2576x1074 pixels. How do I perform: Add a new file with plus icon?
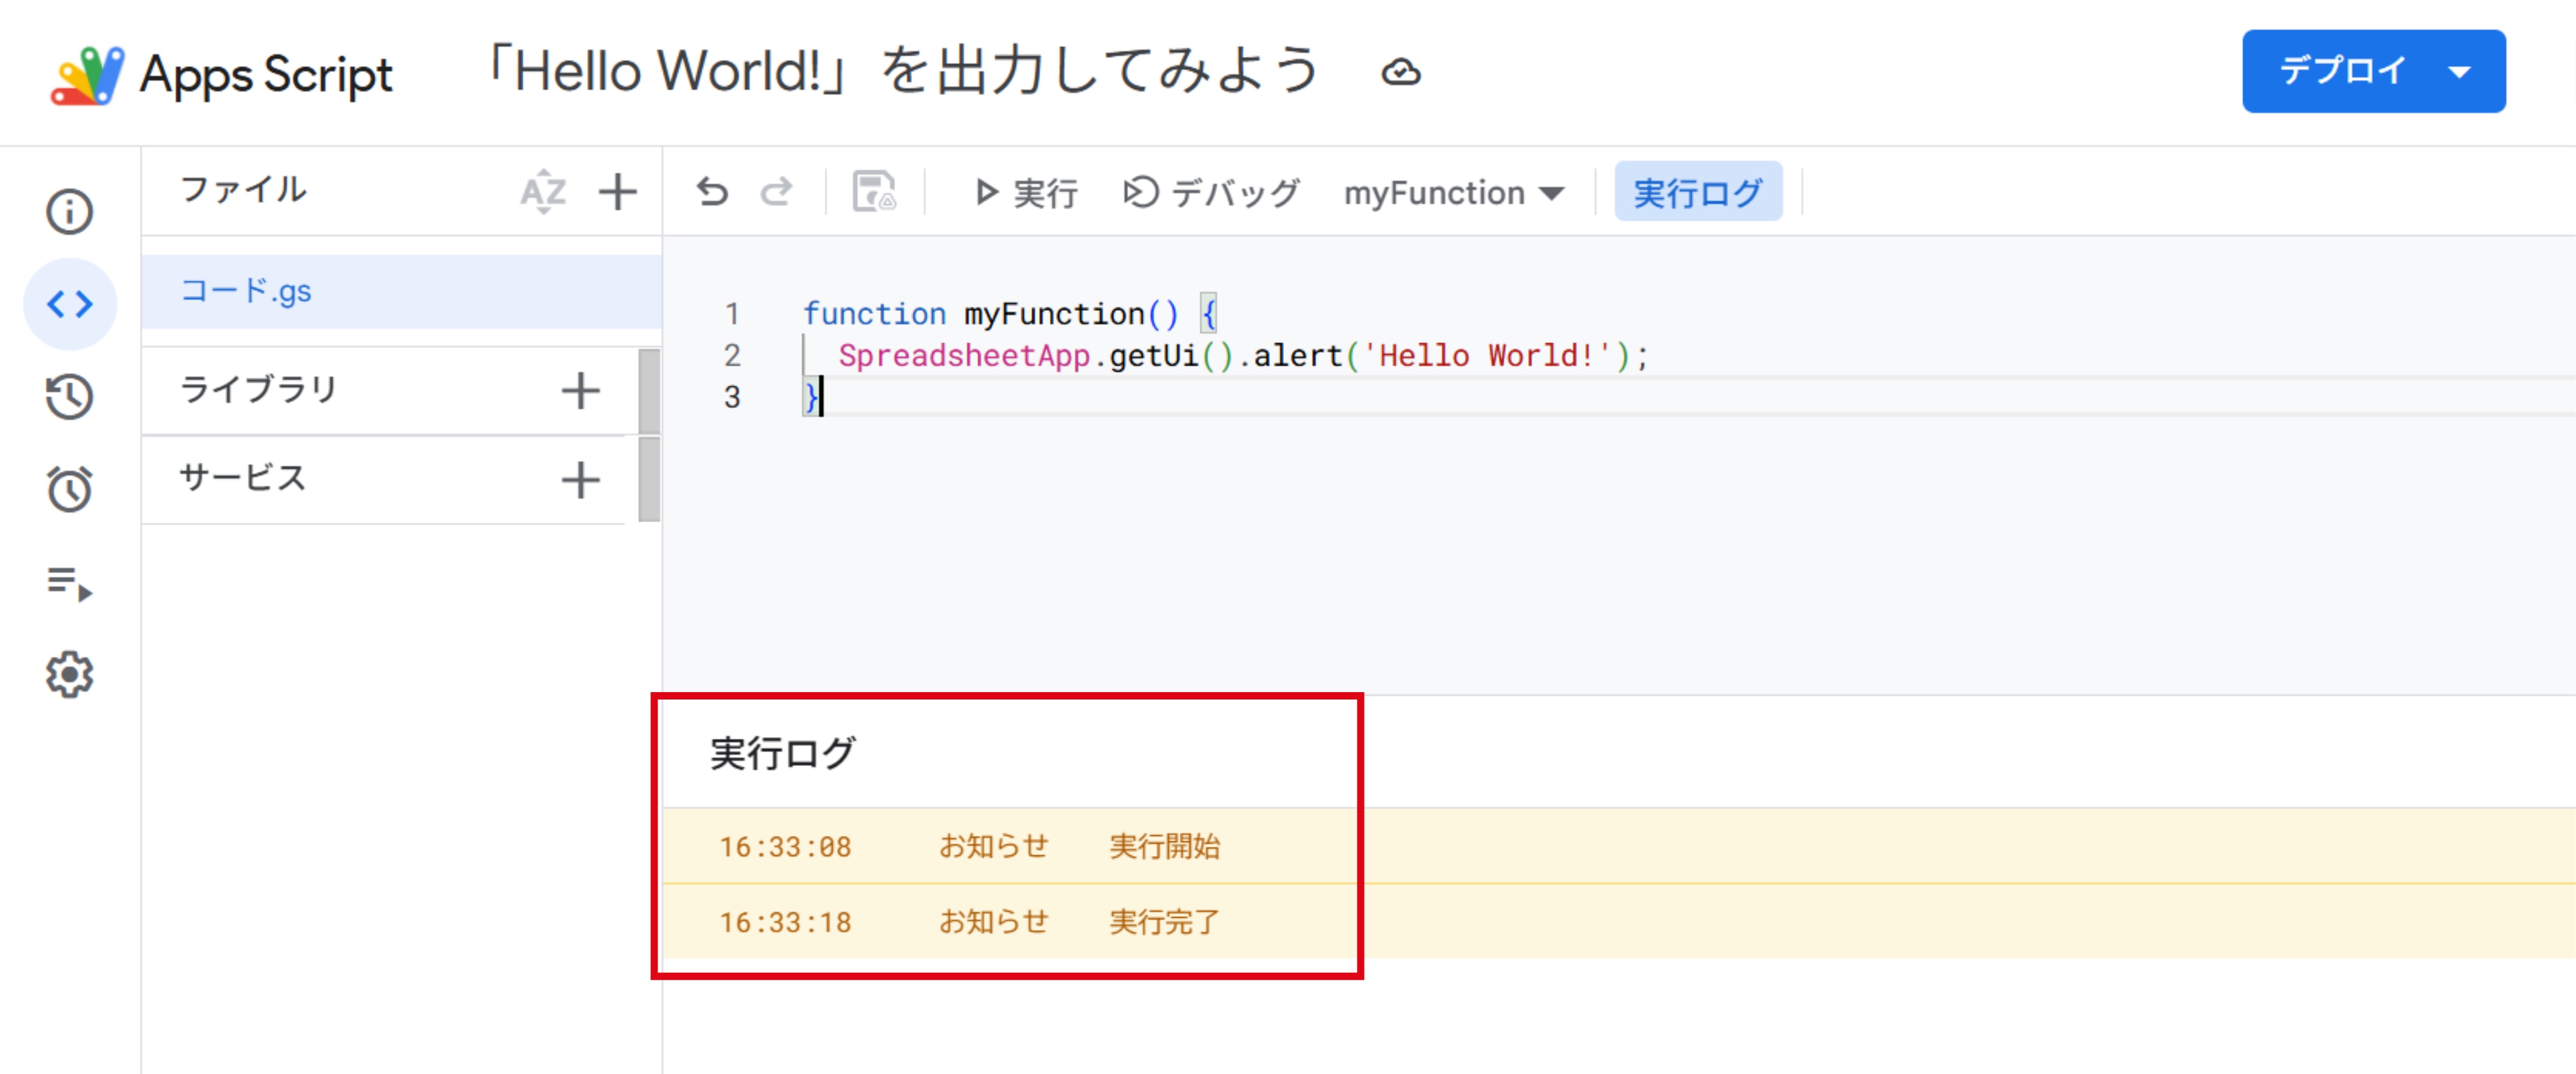617,192
